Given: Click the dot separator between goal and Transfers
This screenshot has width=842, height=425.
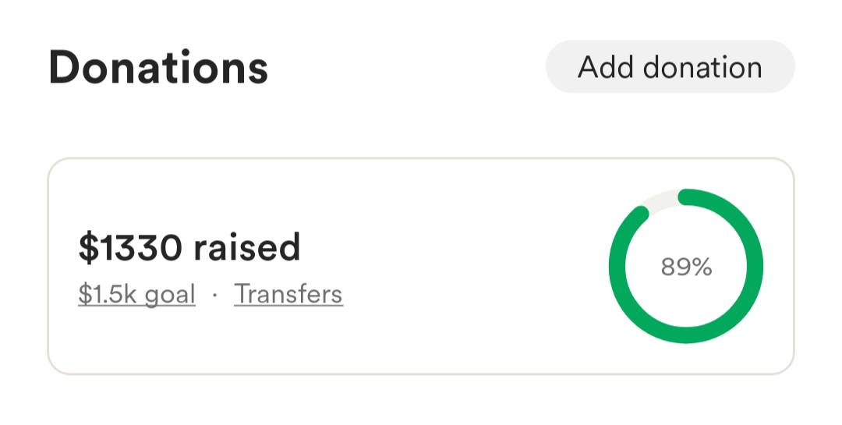Looking at the screenshot, I should (x=214, y=295).
